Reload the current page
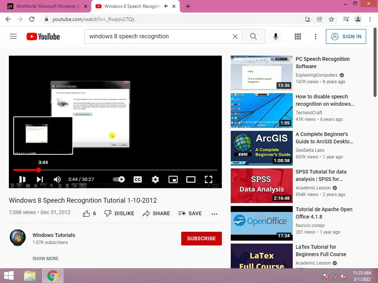This screenshot has width=378, height=283. tap(32, 19)
